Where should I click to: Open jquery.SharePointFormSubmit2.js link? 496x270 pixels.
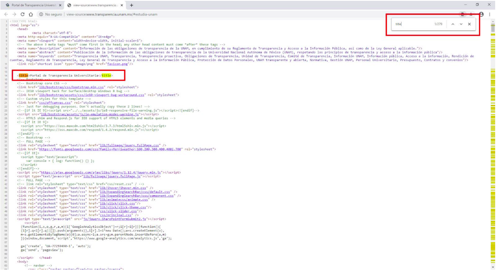pyautogui.click(x=115, y=219)
